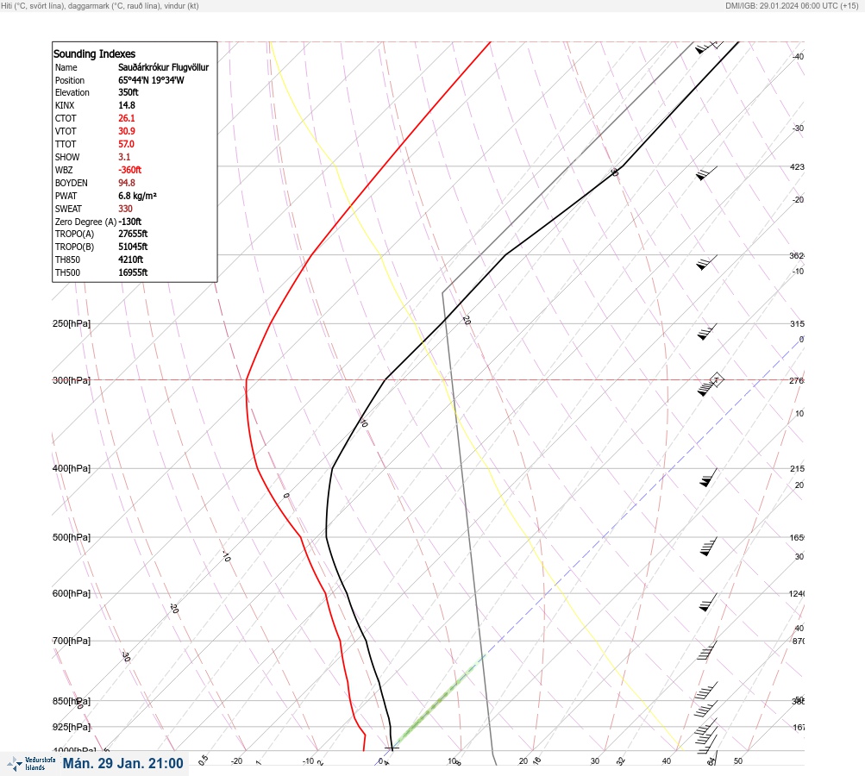This screenshot has width=865, height=776.
Task: Click the wind barb at 600 hPa
Action: coord(708,603)
